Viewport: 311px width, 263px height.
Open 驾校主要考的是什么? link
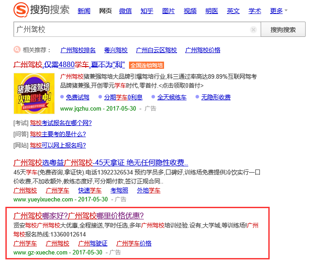coord(58,134)
